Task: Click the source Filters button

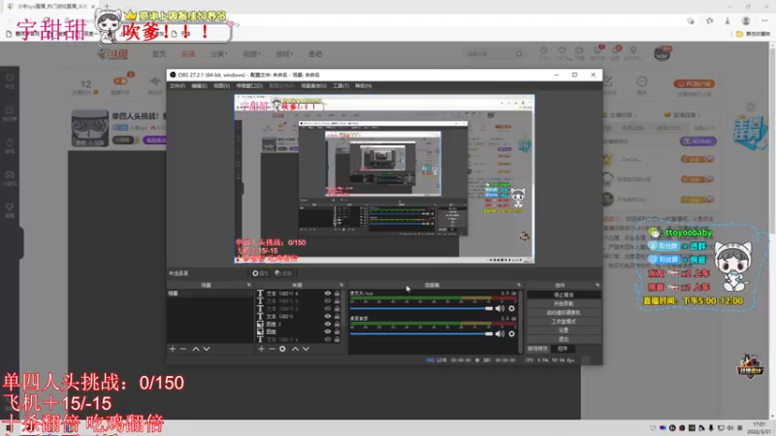Action: click(283, 273)
